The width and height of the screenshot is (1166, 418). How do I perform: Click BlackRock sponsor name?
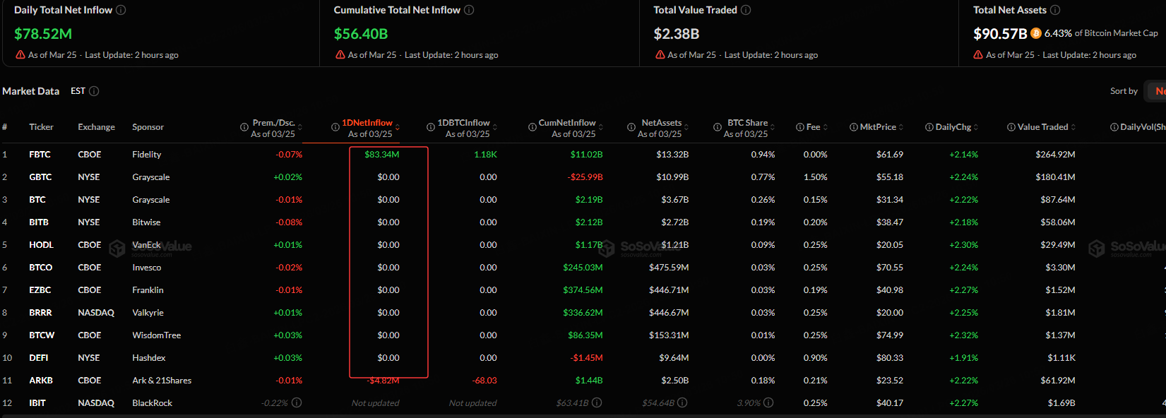click(x=153, y=402)
